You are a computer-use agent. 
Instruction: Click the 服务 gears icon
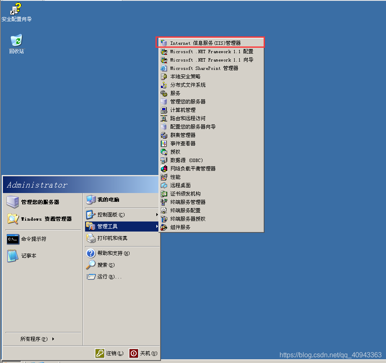[x=164, y=93]
